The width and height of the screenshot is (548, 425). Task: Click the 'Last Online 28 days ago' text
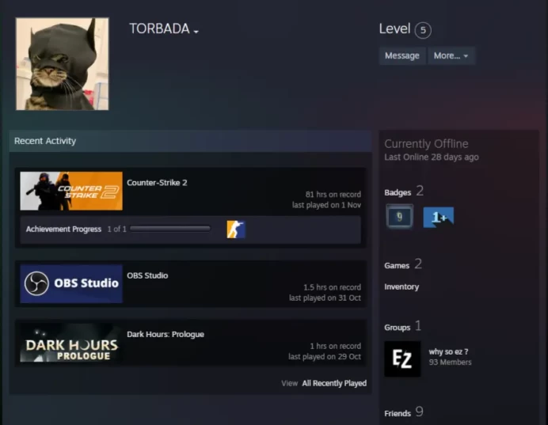coord(432,157)
